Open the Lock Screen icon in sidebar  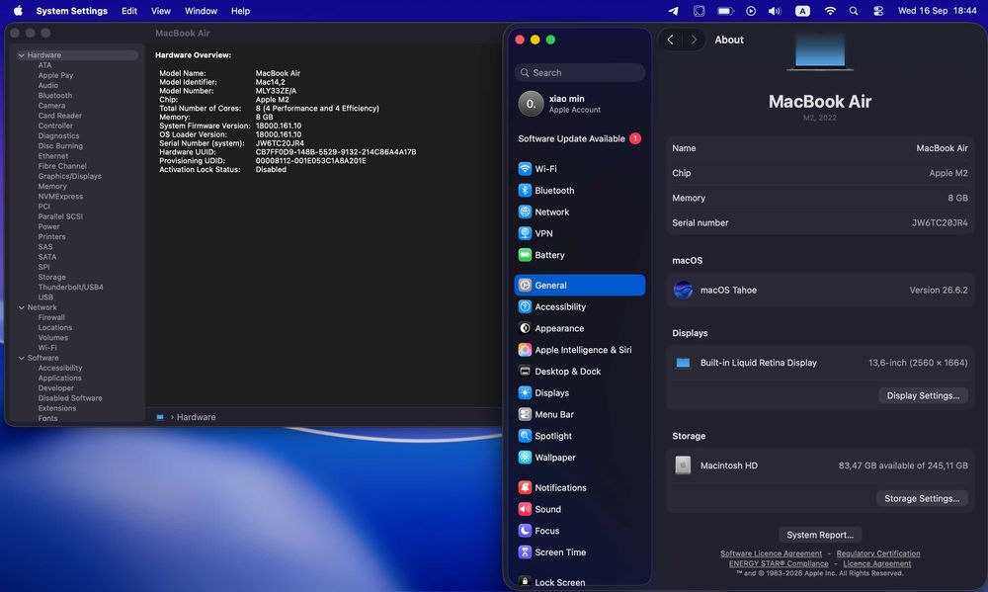click(x=525, y=582)
